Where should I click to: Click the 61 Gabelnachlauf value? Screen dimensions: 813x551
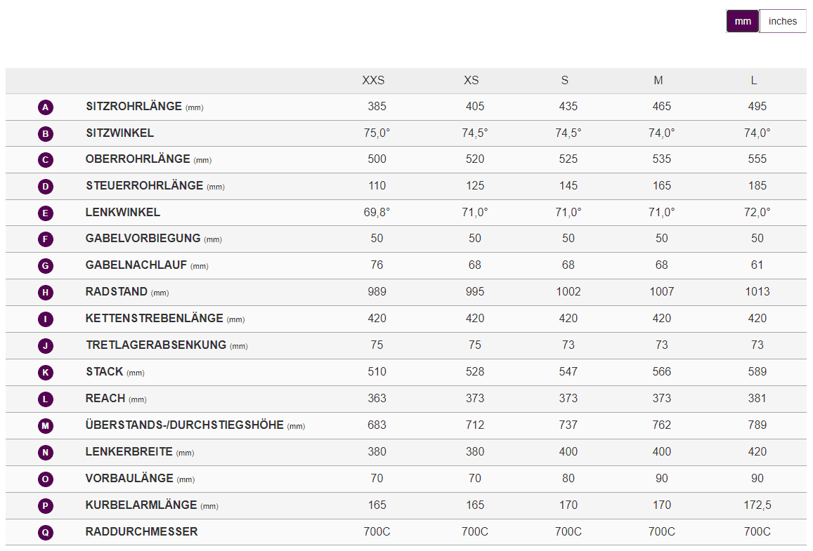pos(757,265)
